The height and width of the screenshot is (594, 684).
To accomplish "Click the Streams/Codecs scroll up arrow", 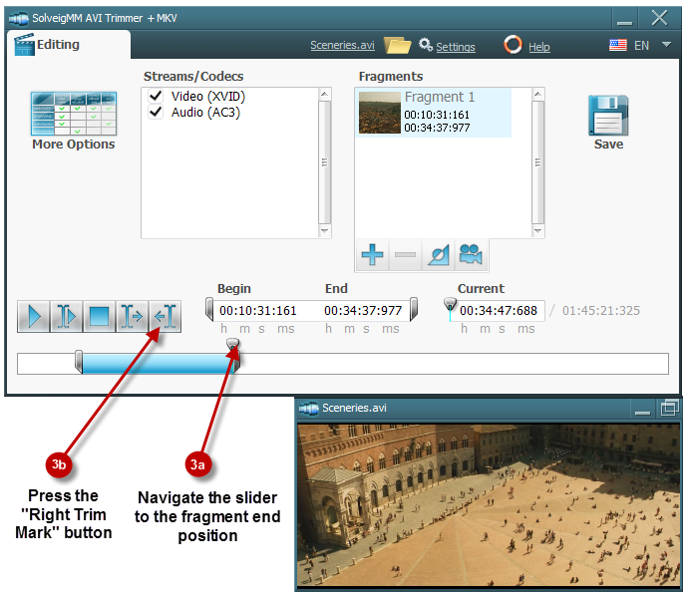I will [324, 94].
